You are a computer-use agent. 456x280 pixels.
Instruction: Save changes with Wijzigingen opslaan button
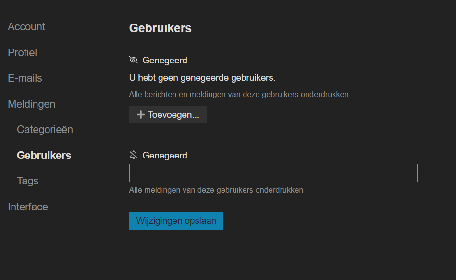coord(176,221)
